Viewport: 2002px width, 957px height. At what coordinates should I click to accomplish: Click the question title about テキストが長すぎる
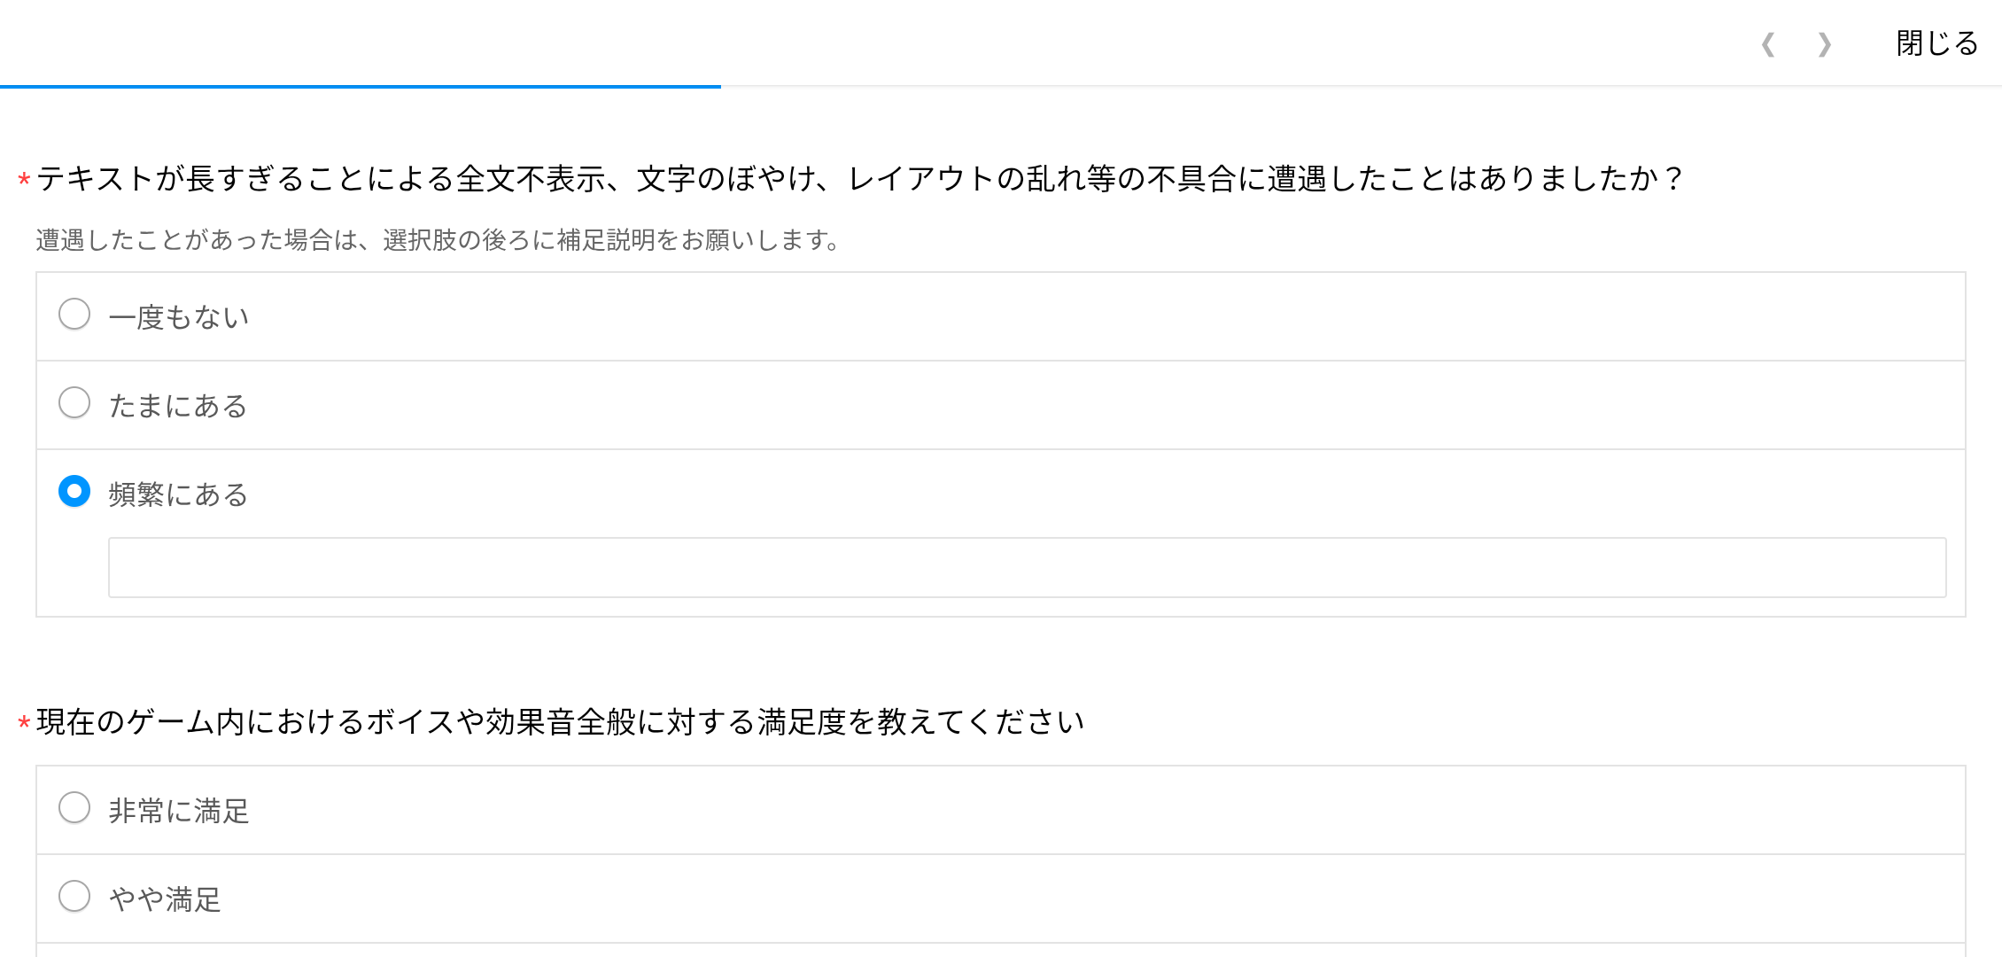point(857,179)
